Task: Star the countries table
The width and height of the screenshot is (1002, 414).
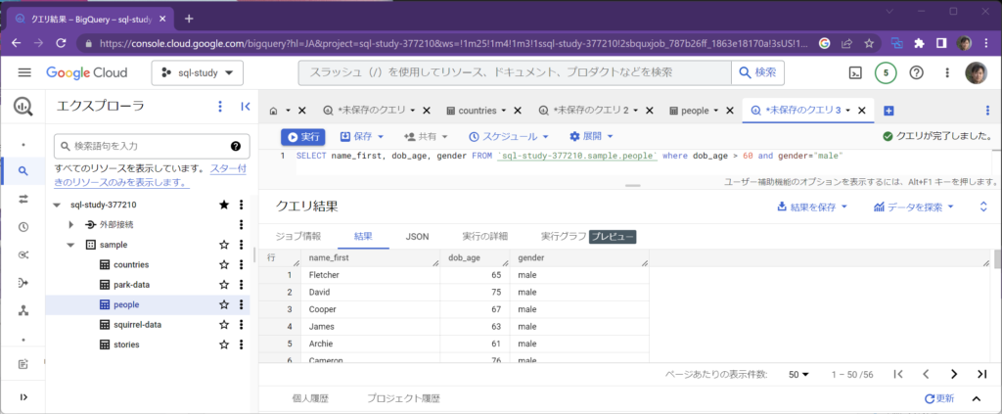Action: click(224, 264)
